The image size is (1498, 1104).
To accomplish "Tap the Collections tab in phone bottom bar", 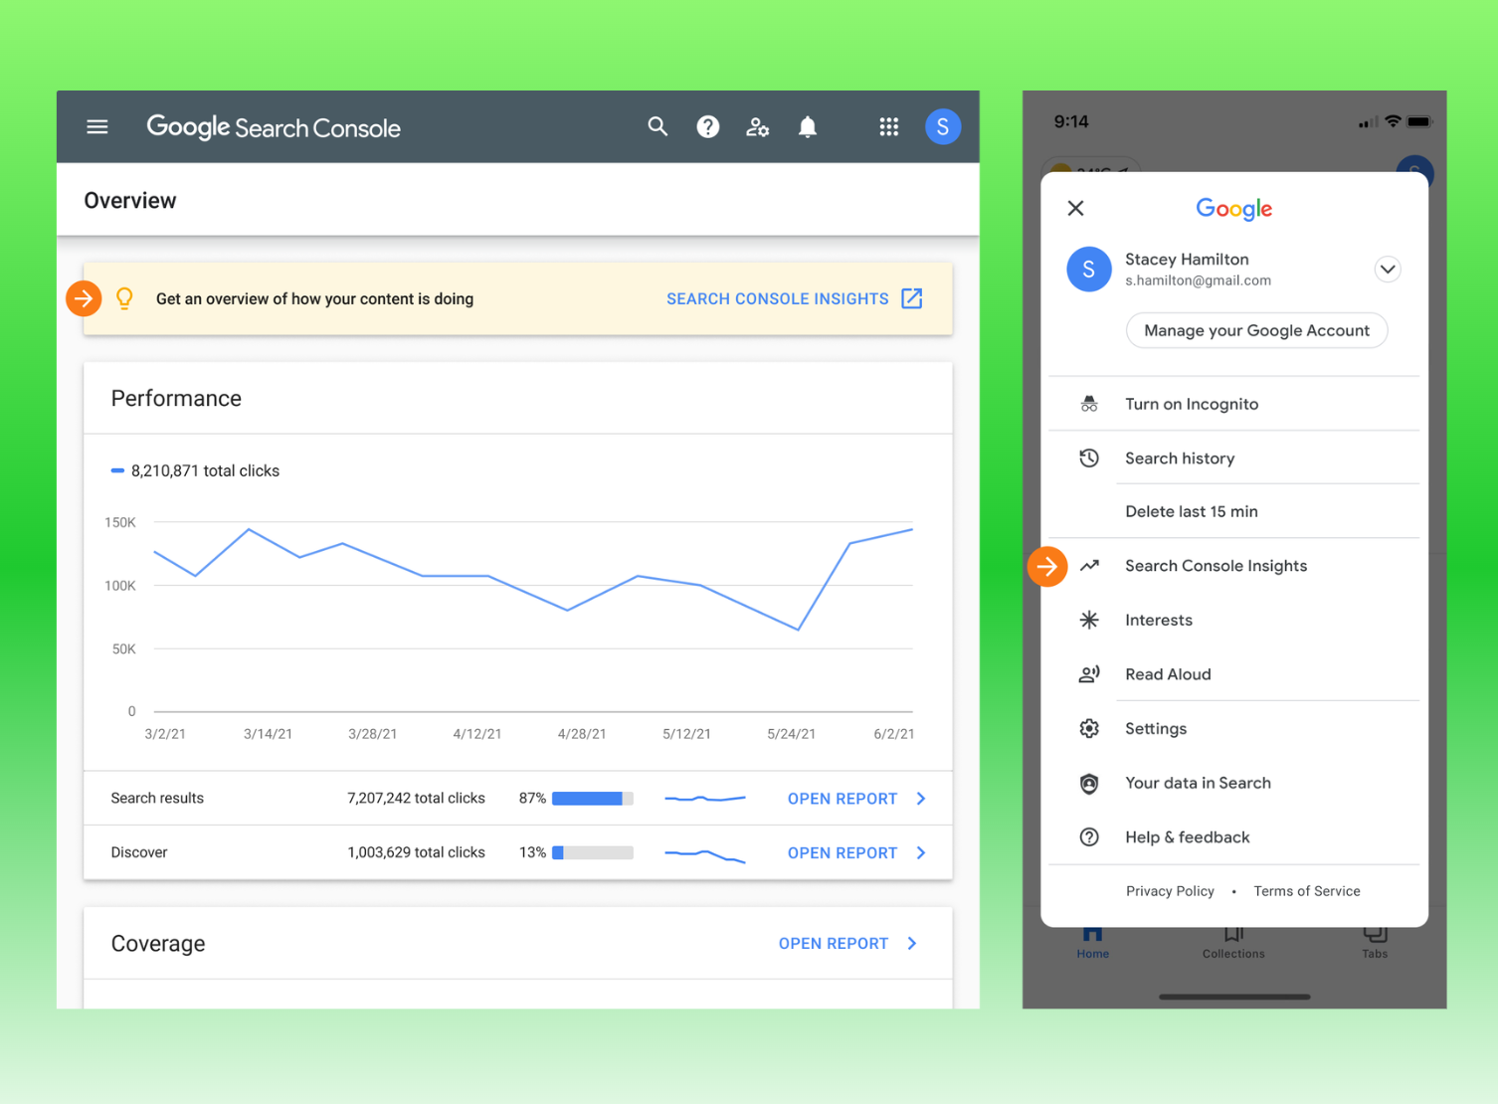I will 1233,942.
